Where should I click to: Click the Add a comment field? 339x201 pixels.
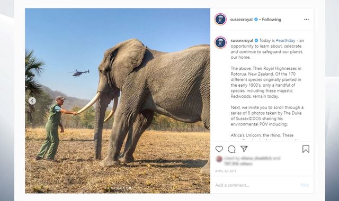click(x=255, y=185)
